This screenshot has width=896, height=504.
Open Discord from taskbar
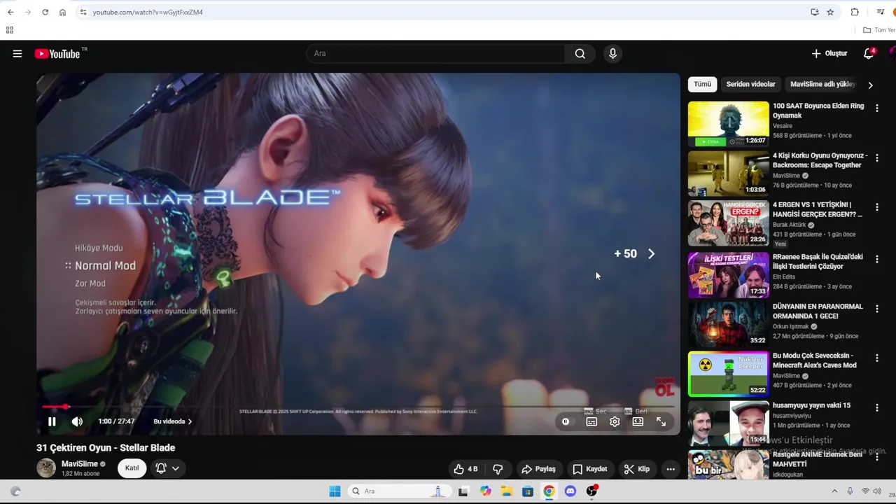coord(570,491)
